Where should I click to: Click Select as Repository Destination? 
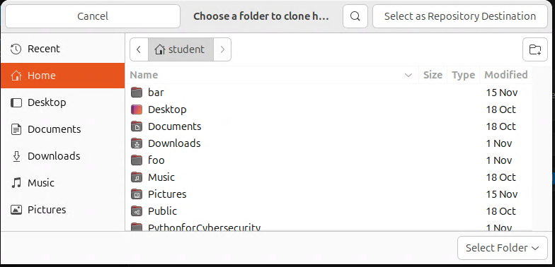[460, 16]
